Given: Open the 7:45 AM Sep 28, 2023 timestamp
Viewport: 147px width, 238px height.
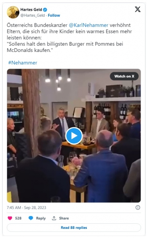Looking at the screenshot, I should pyautogui.click(x=27, y=207).
